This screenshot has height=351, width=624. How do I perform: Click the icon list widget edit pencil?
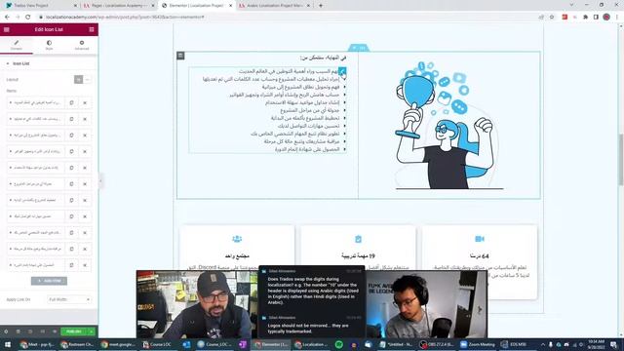pyautogui.click(x=342, y=71)
